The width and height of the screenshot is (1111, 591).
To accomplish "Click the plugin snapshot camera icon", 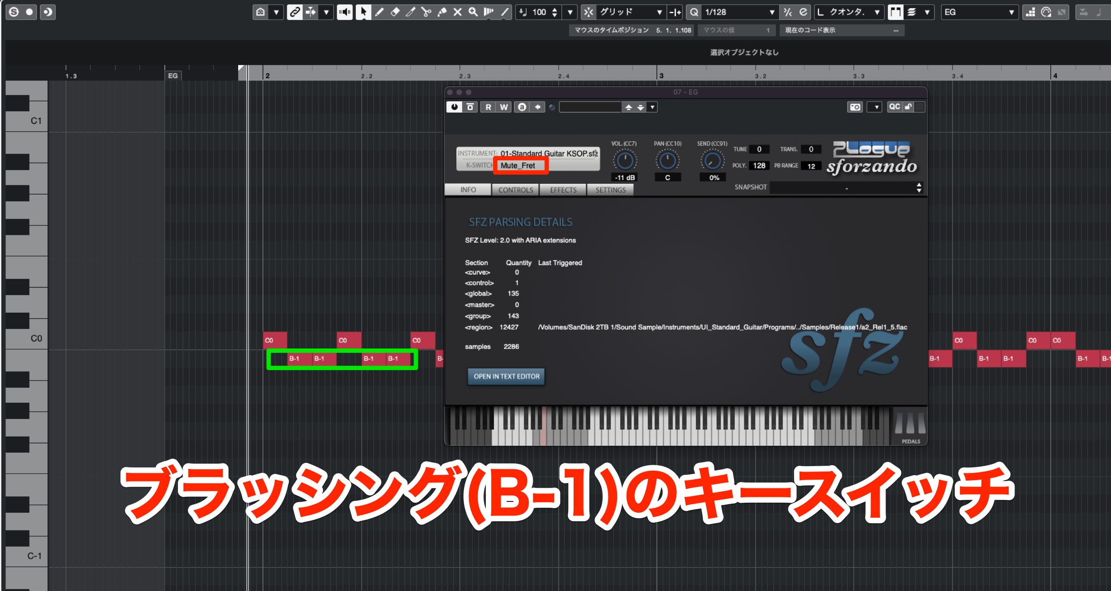I will click(855, 107).
